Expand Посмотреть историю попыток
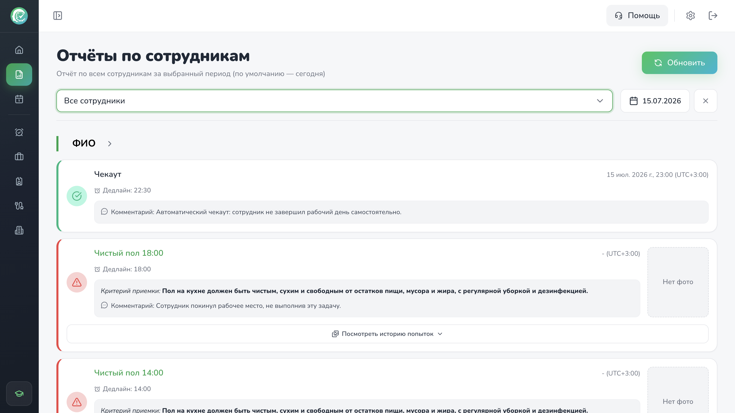The image size is (735, 413). pos(387,334)
